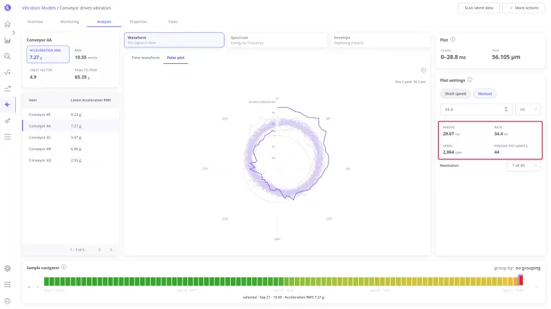The image size is (551, 309).
Task: Open the vibration waveform sidebar icon
Action: (x=8, y=104)
